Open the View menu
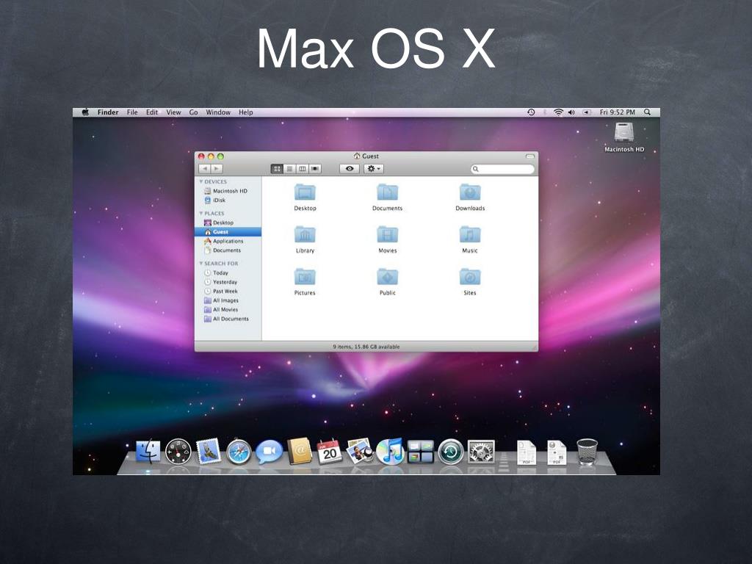The image size is (752, 564). coord(173,112)
